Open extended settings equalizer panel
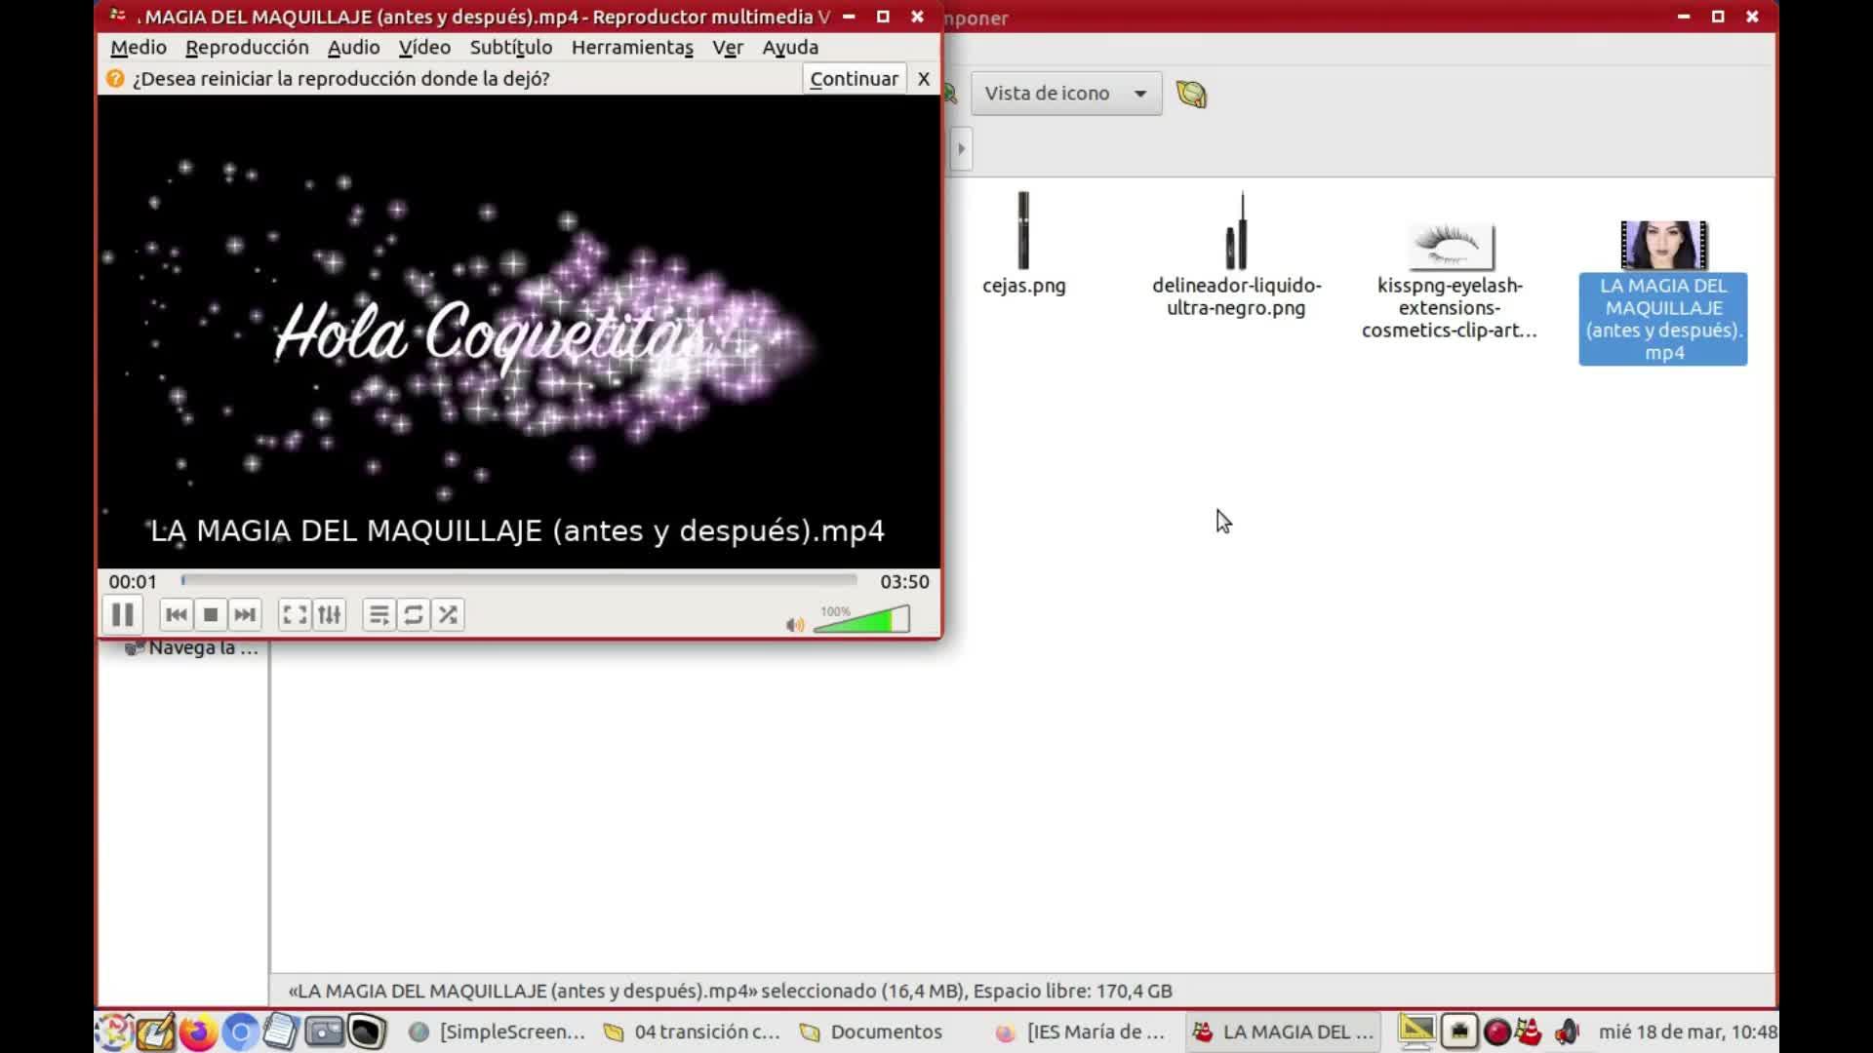 tap(330, 615)
